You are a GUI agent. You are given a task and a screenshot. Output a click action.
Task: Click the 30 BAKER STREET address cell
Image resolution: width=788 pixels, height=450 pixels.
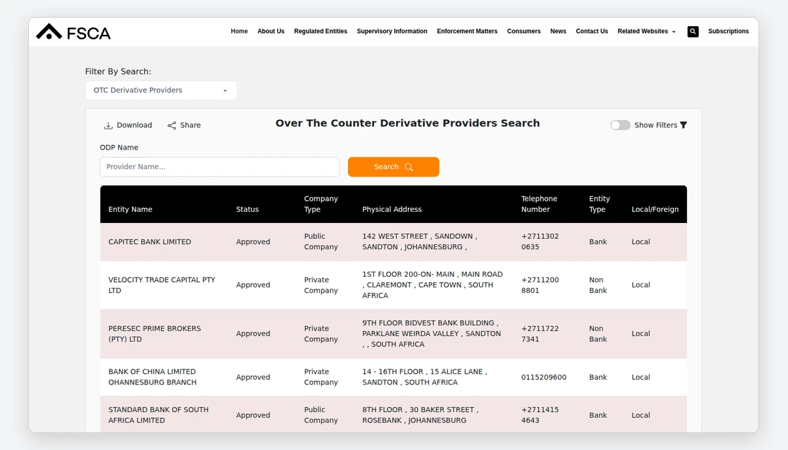[420, 415]
